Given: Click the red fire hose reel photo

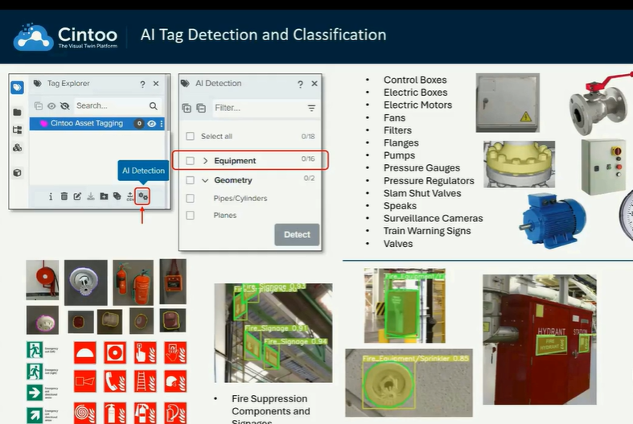Looking at the screenshot, I should tap(43, 280).
